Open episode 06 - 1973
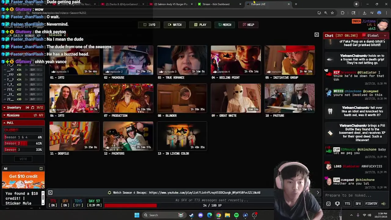 click(74, 98)
